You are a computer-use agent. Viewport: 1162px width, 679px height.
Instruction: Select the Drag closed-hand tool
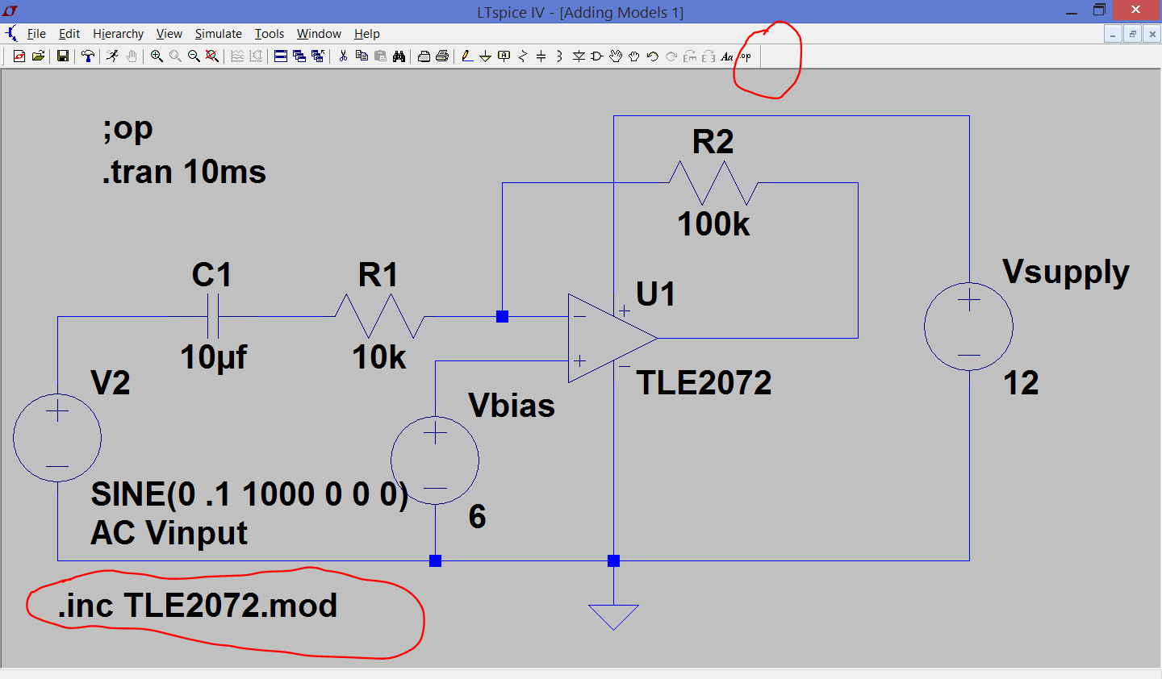(634, 56)
